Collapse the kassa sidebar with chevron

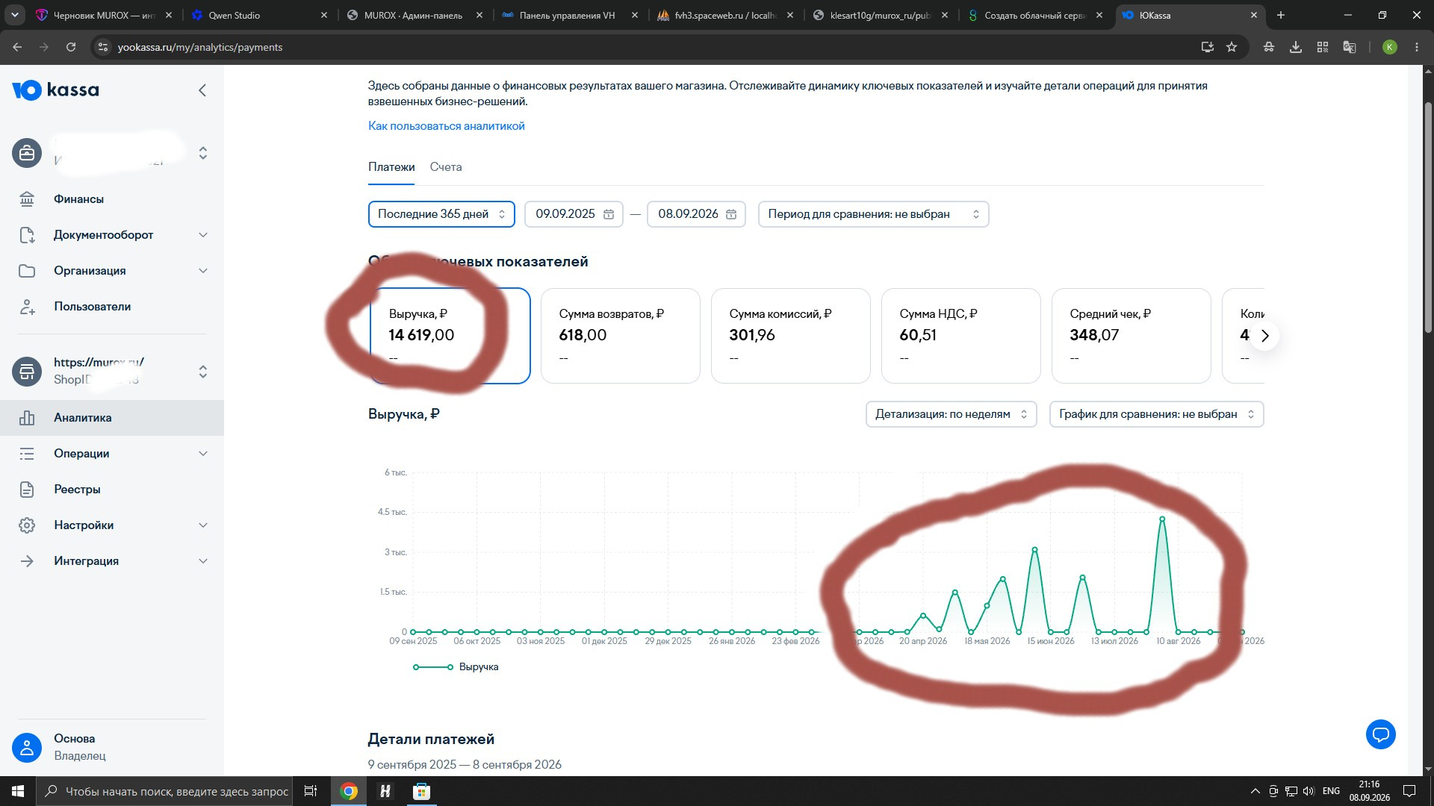click(202, 90)
